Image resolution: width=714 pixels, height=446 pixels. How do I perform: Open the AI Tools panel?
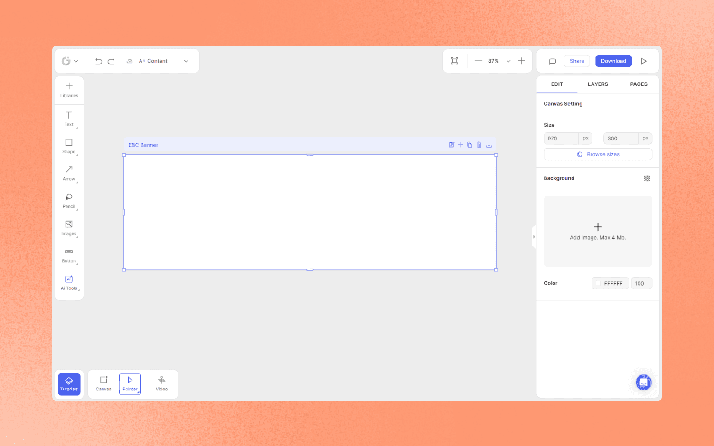[69, 282]
